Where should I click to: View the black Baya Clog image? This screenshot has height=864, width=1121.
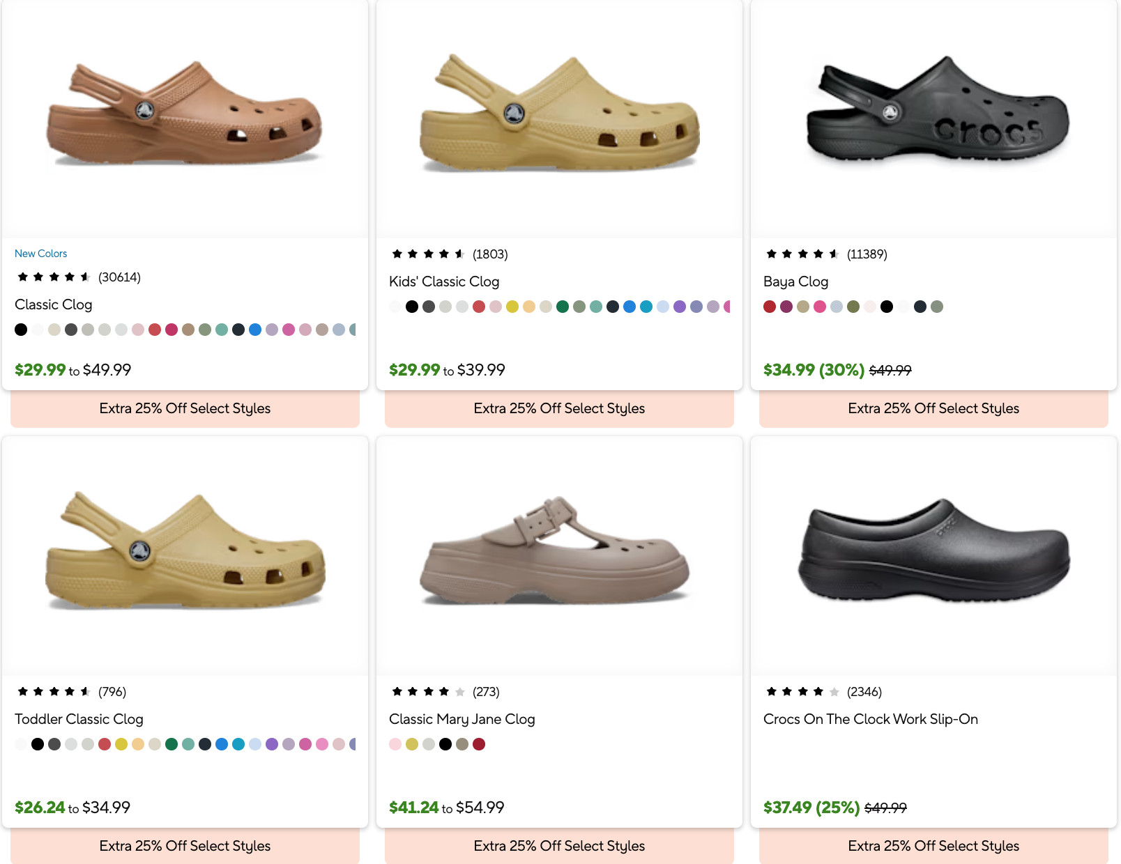point(933,111)
